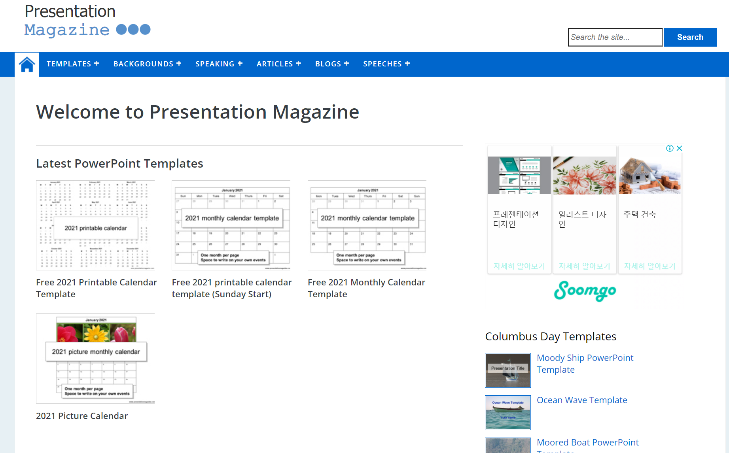The image size is (729, 453).
Task: Expand the Backgrounds menu
Action: tap(147, 64)
